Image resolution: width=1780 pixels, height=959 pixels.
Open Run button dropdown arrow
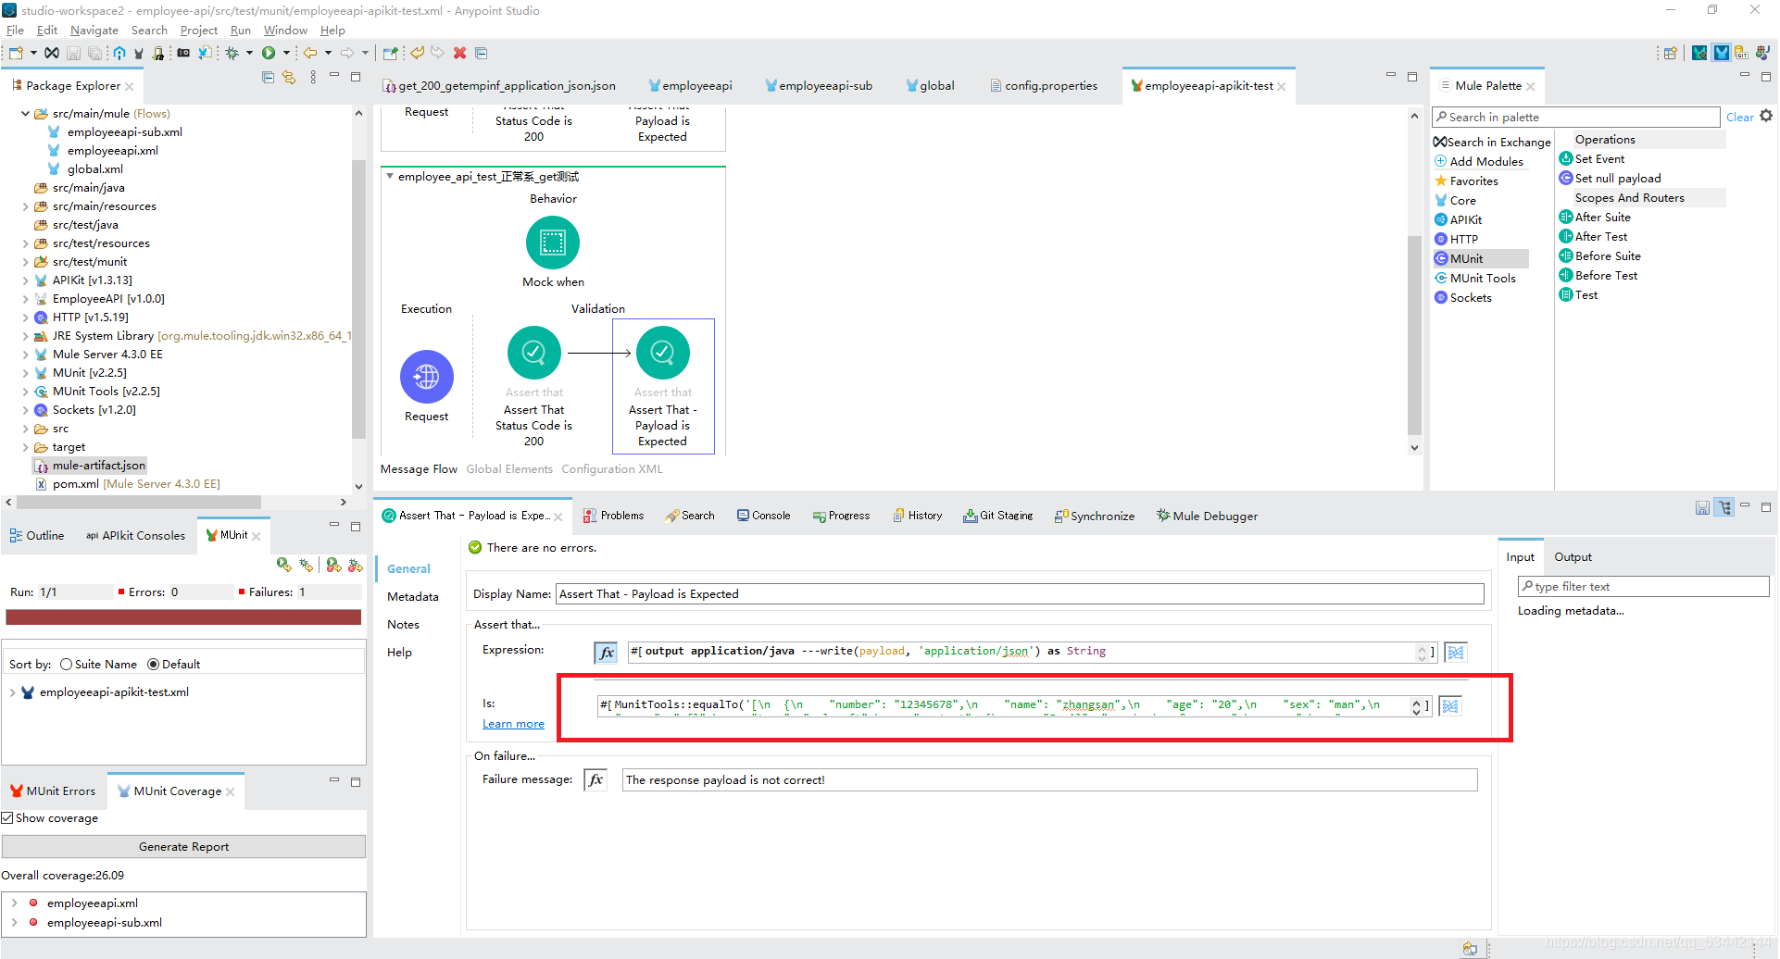click(286, 53)
